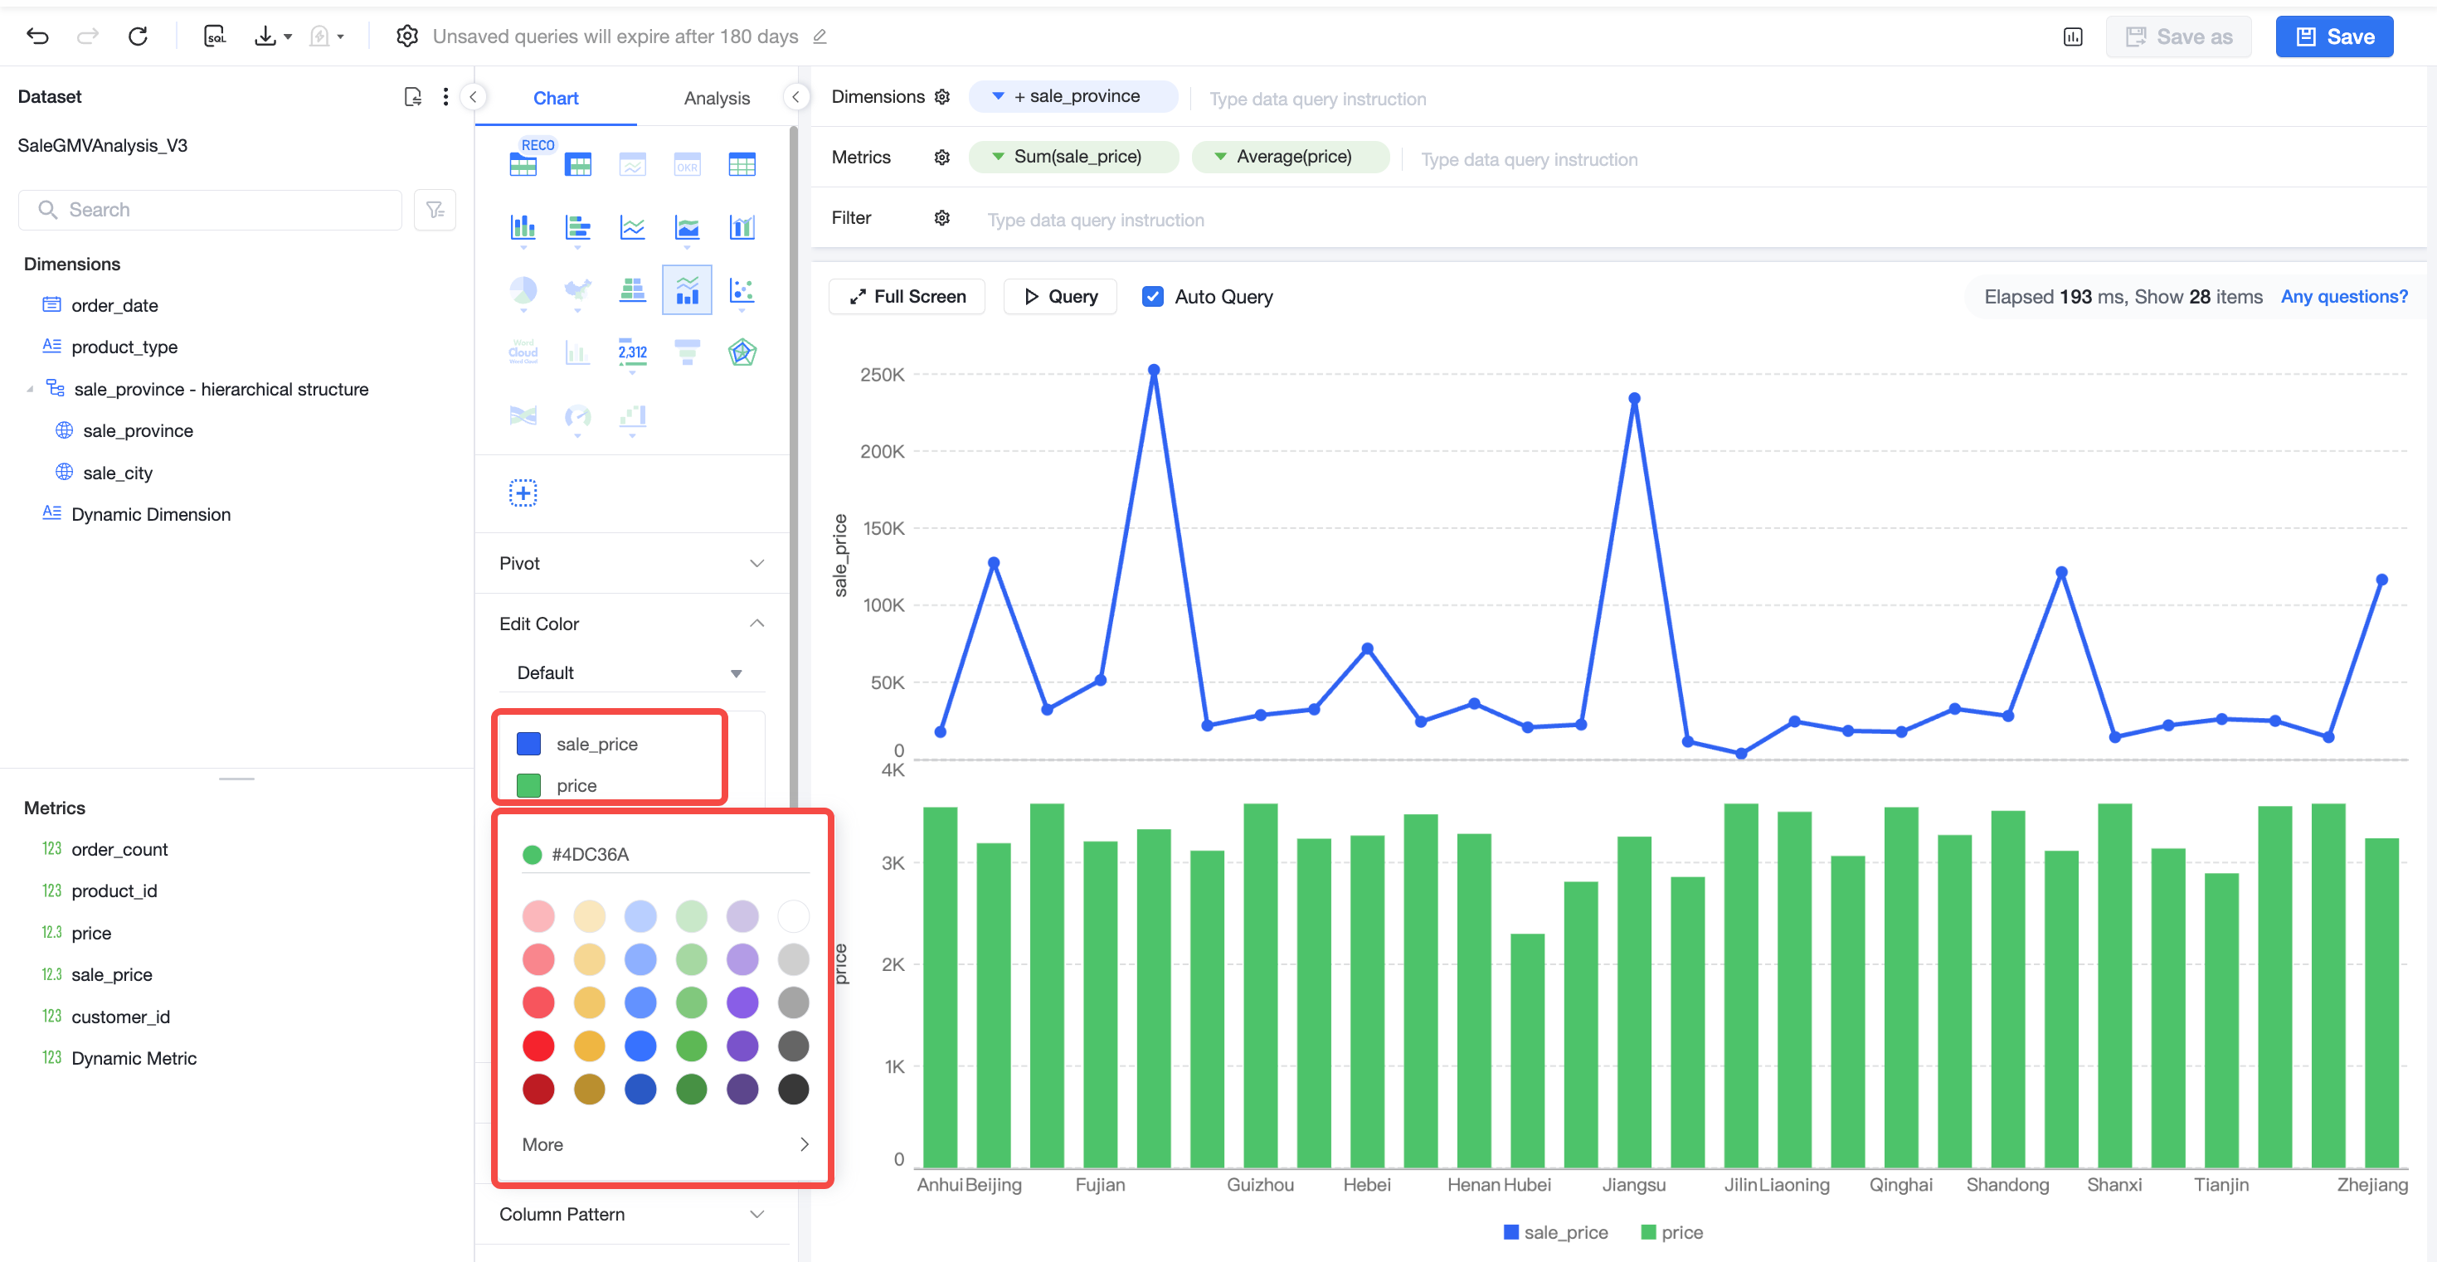This screenshot has width=2437, height=1262.
Task: Pick the bright red color swatch
Action: (538, 1046)
